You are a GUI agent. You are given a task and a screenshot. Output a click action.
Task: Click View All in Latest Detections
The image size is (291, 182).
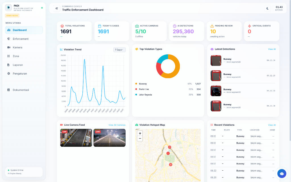click(x=272, y=49)
